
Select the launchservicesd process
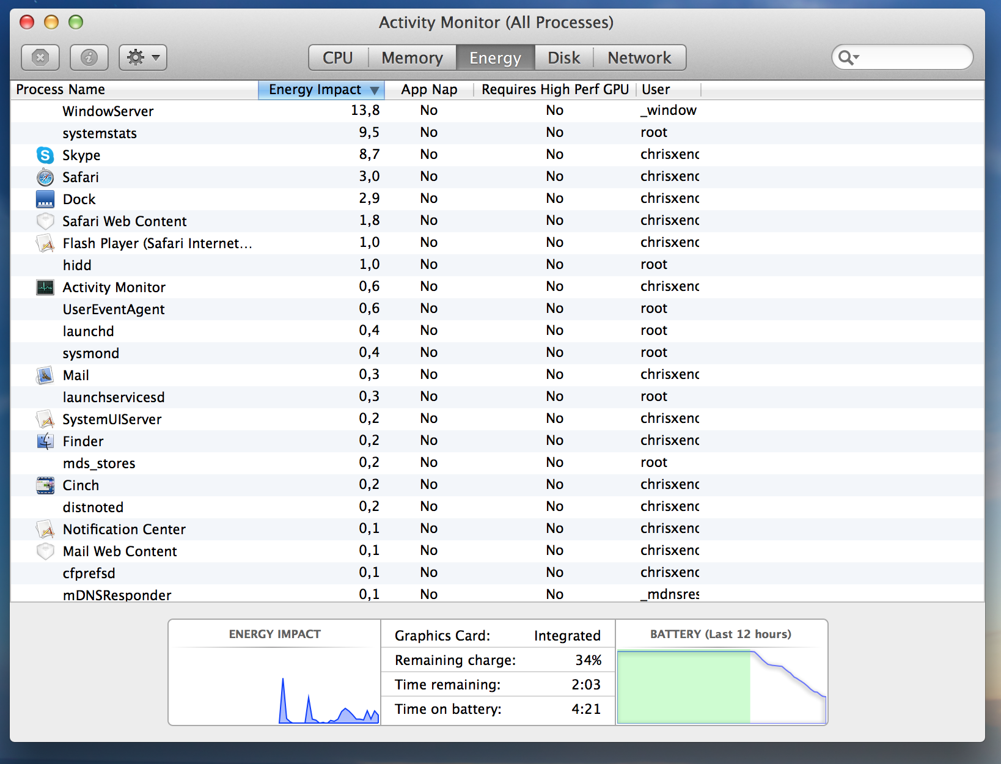114,397
